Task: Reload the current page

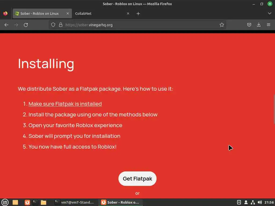Action: [26, 25]
